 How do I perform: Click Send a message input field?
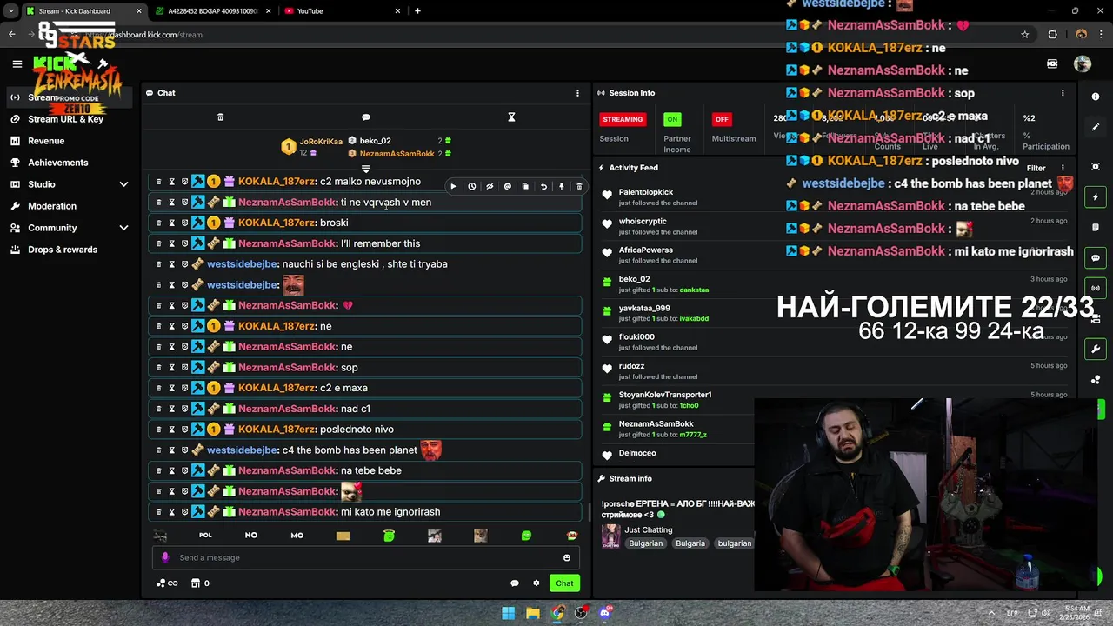point(365,558)
